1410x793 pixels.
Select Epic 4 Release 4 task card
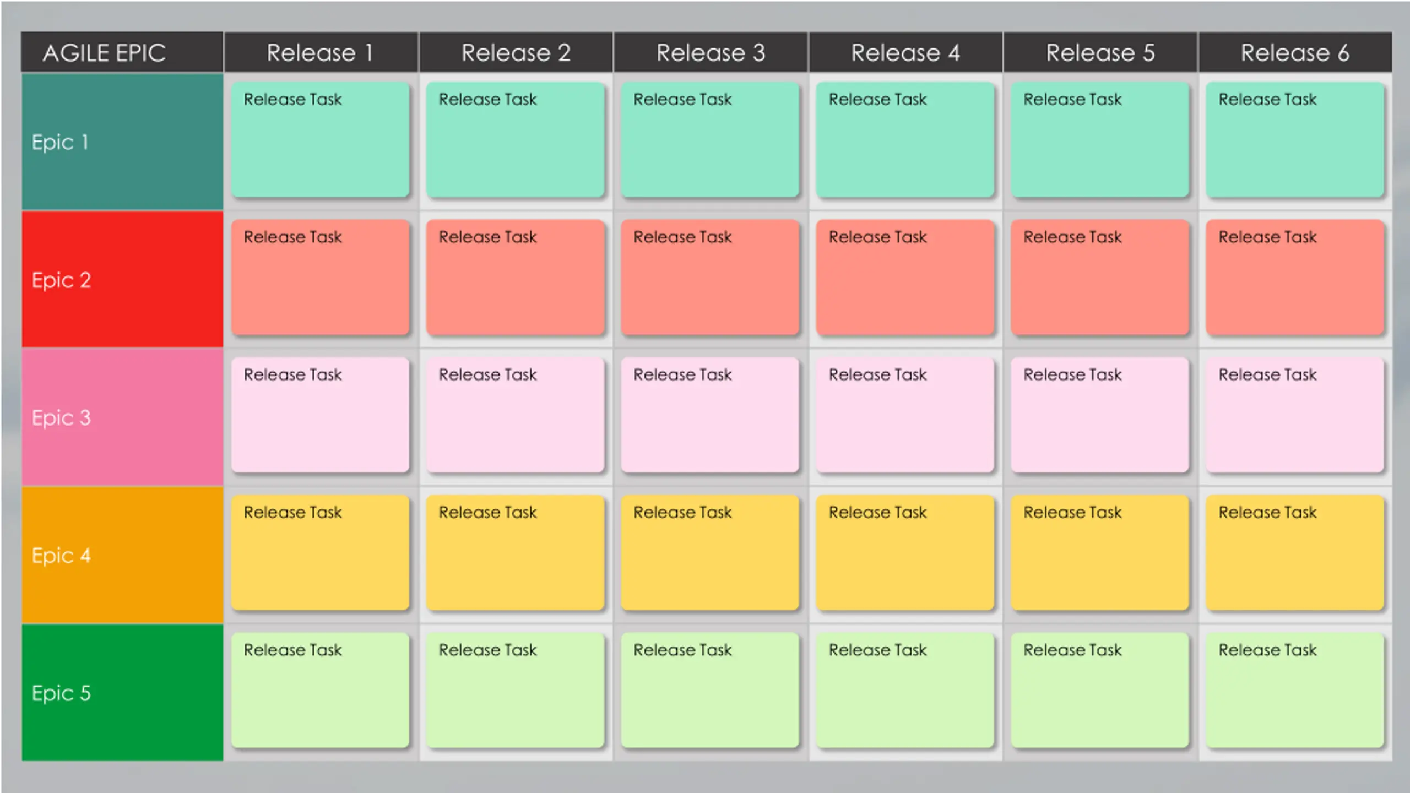click(x=905, y=553)
